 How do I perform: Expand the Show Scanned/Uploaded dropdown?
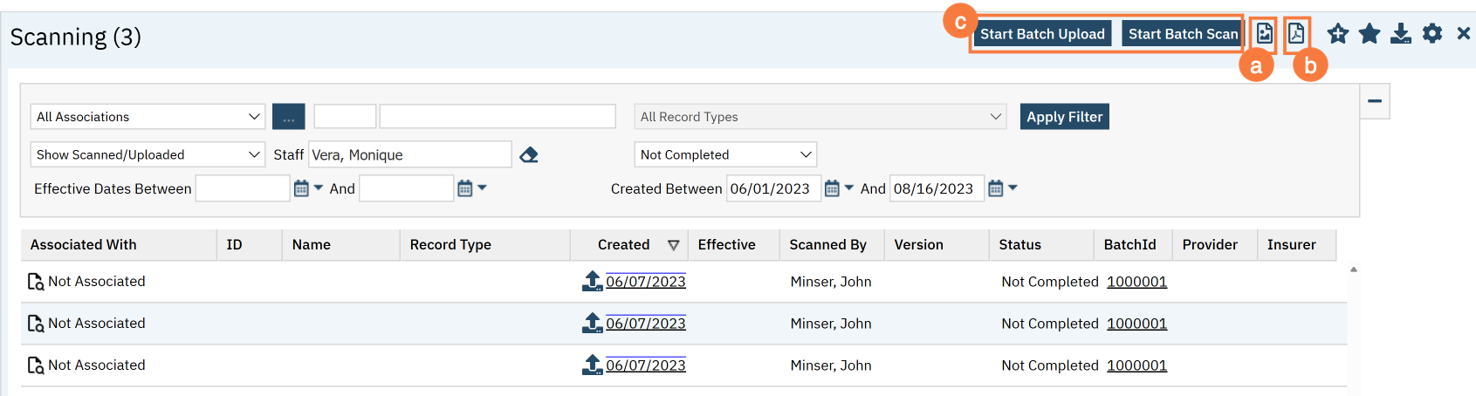pos(148,154)
